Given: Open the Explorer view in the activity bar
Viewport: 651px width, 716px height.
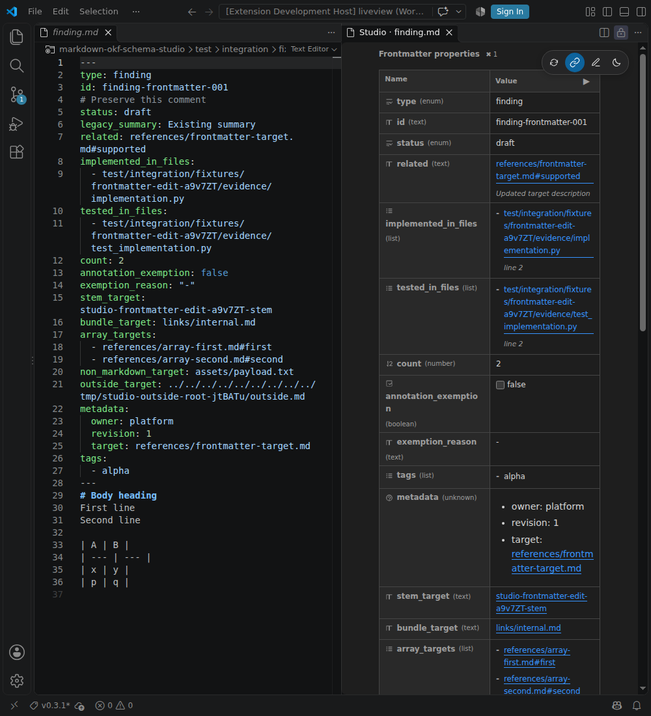Looking at the screenshot, I should 16,37.
